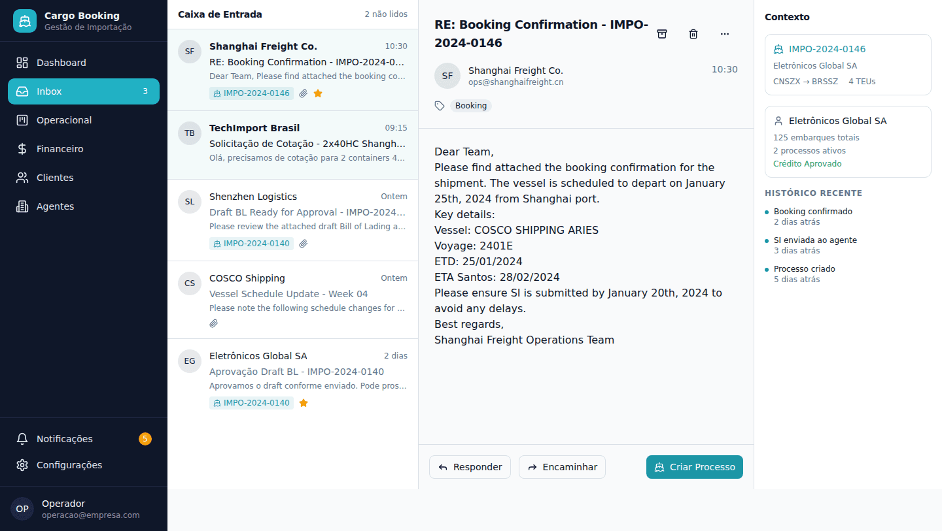Open the Financeiro section

coord(84,149)
